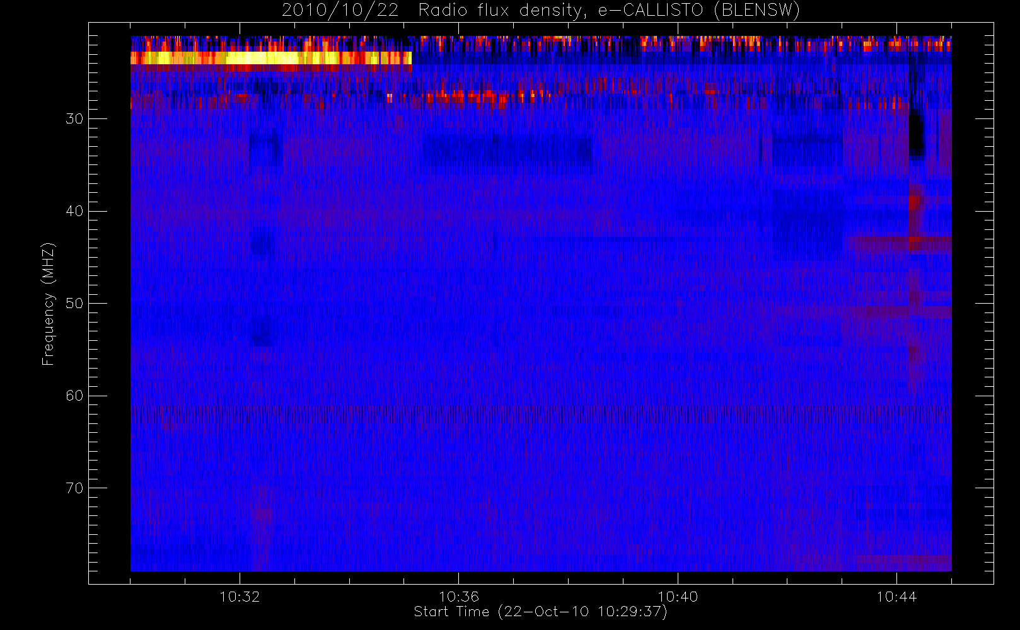Click the bright yellow emission band at top left
The height and width of the screenshot is (630, 1020).
[271, 58]
